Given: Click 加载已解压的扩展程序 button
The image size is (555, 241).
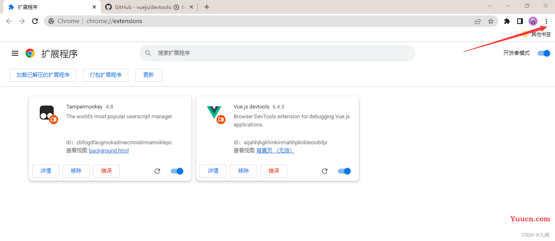Looking at the screenshot, I should pos(43,75).
